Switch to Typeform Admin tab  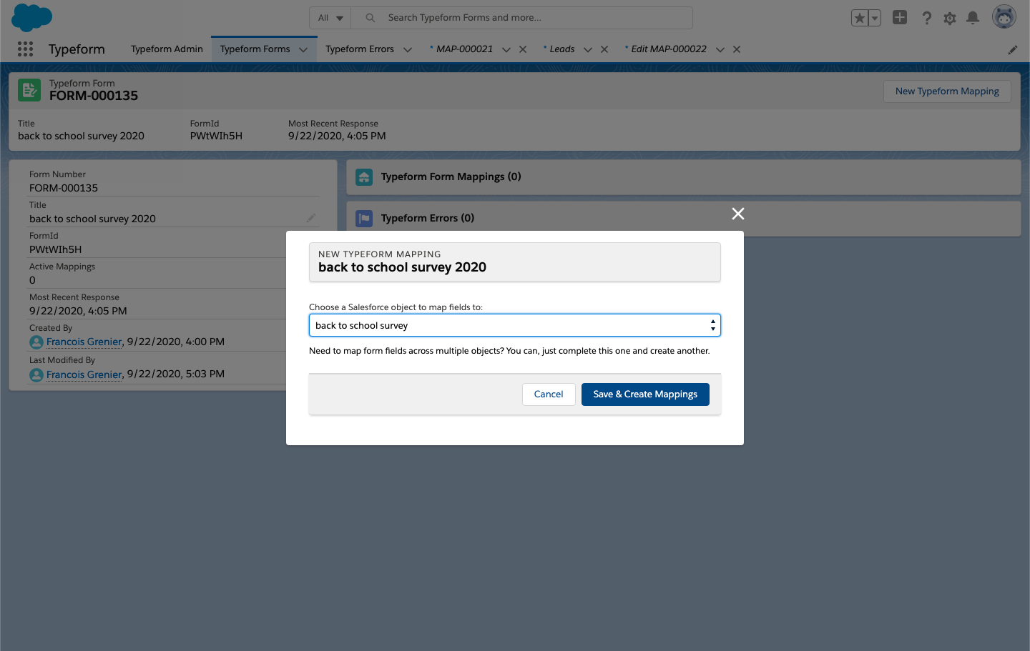pyautogui.click(x=167, y=49)
